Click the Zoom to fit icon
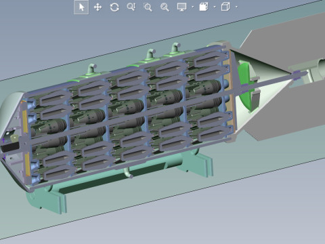This screenshot has height=244, width=325. [x=165, y=7]
